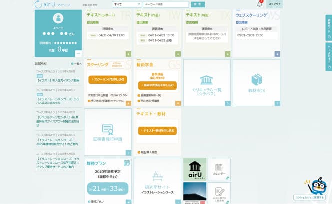This screenshot has height=204, width=332.
Task: Click external link icon on inquiry tile
Action: (x=227, y=202)
